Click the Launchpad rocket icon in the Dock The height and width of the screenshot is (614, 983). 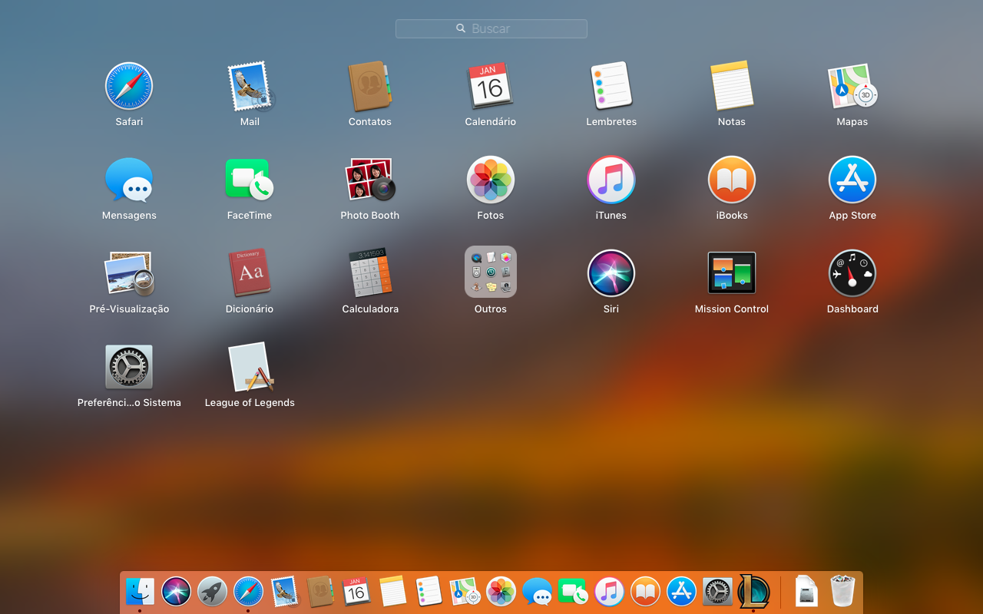coord(212,592)
